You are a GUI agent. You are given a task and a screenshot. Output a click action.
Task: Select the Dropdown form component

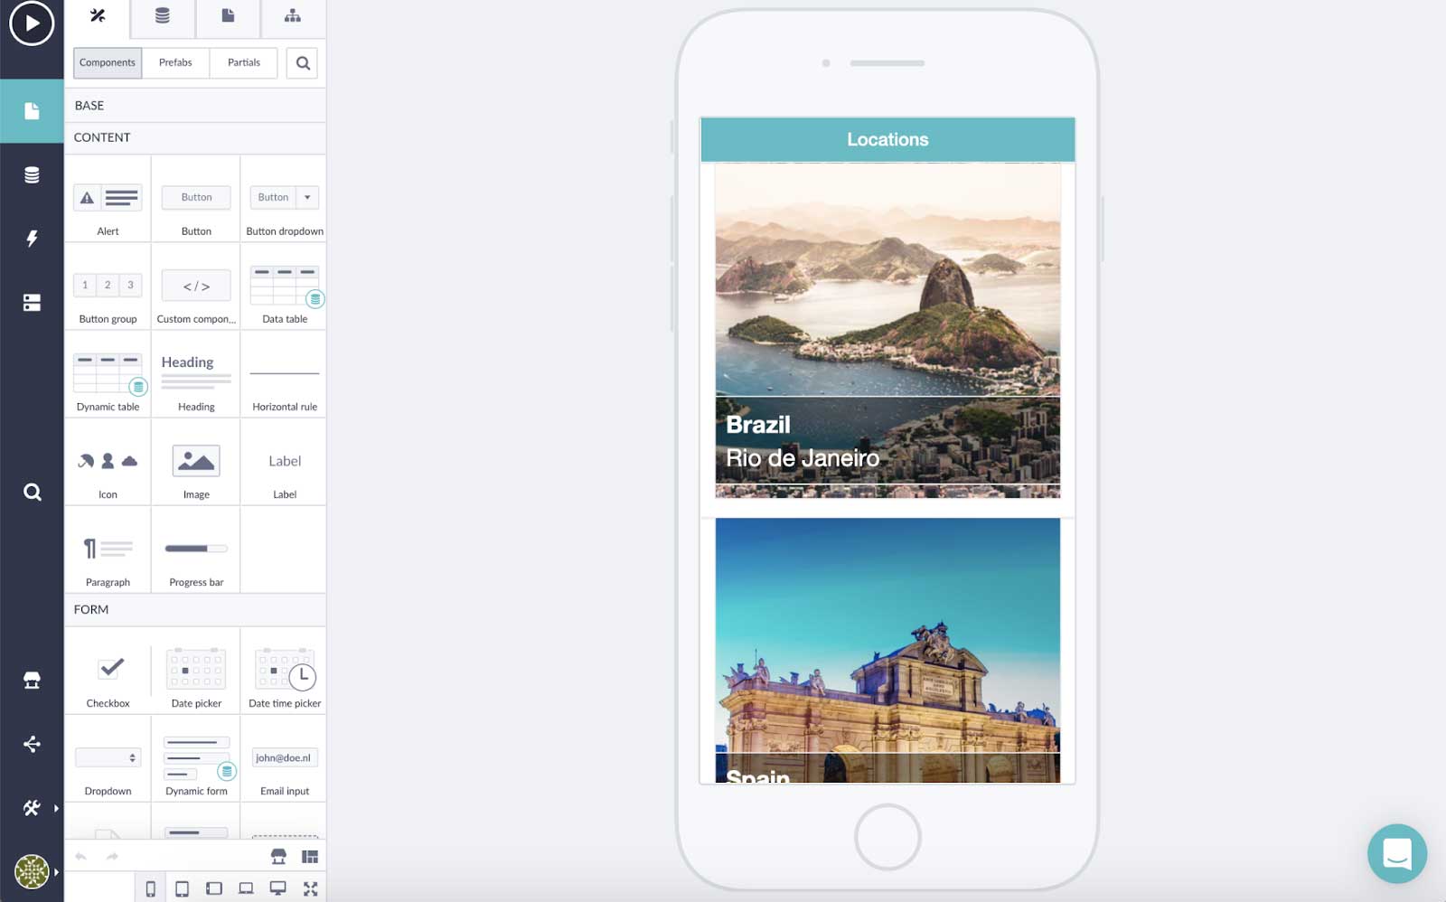tap(108, 758)
